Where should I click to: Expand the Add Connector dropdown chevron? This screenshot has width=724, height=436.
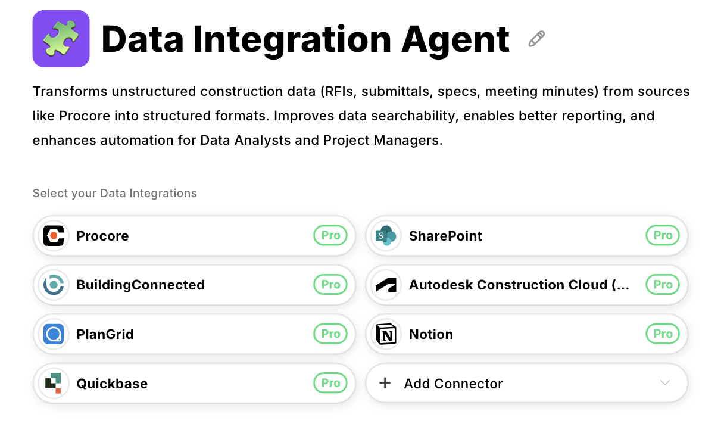click(x=665, y=383)
